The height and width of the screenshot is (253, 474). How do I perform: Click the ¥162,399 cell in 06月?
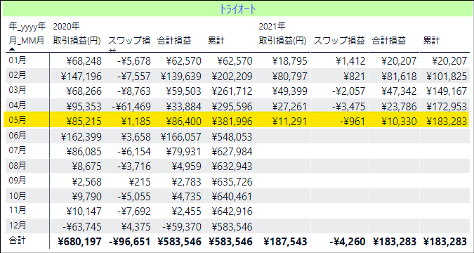click(81, 136)
